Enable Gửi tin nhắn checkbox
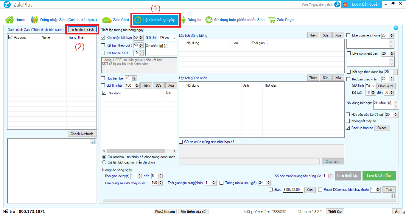 tap(103, 85)
